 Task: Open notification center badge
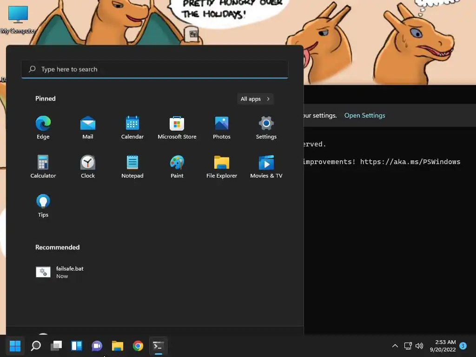pyautogui.click(x=463, y=346)
